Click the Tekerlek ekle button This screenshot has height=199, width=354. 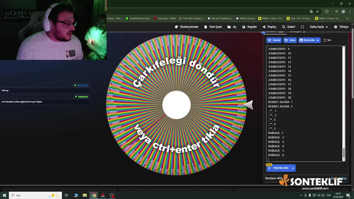pyautogui.click(x=278, y=168)
